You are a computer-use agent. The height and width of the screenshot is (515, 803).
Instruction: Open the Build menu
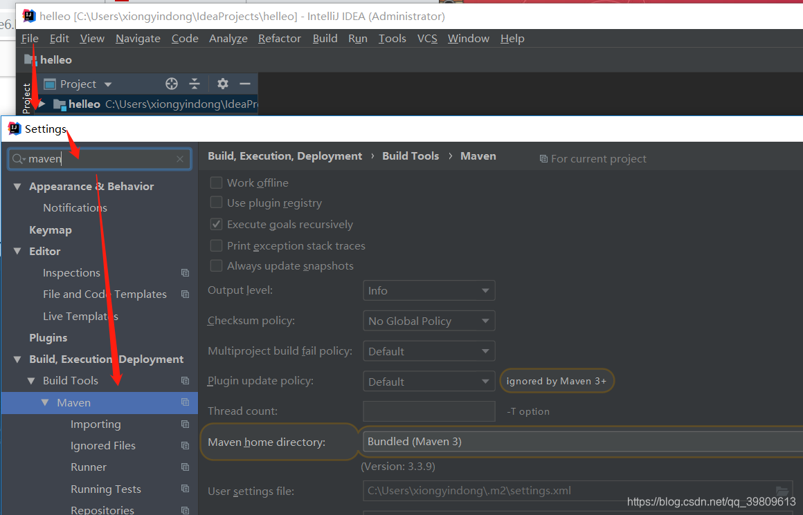(x=325, y=38)
